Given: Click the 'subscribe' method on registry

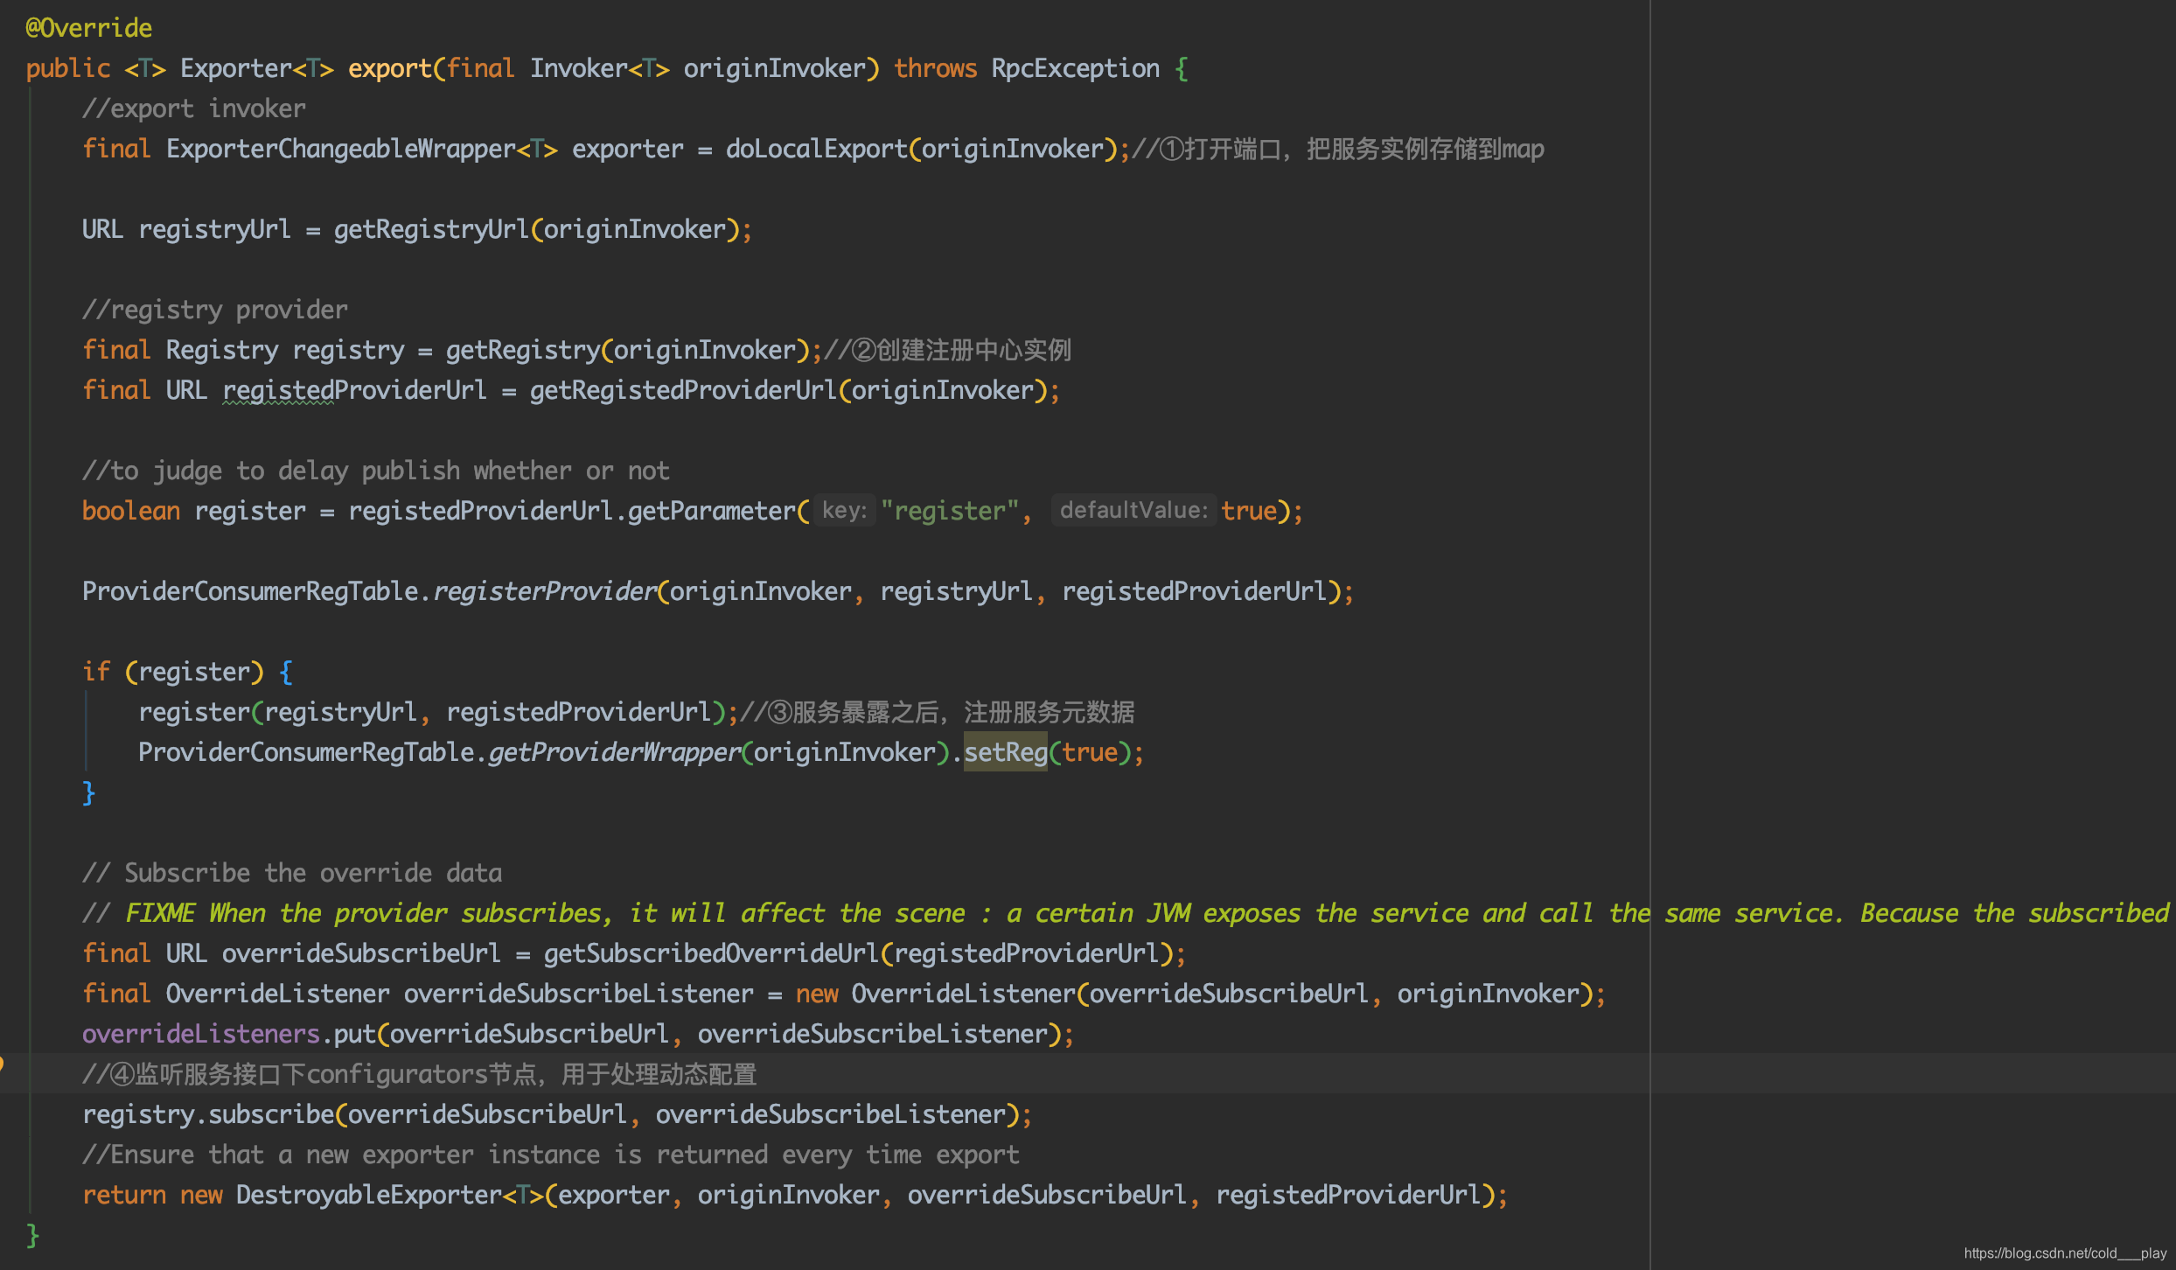Looking at the screenshot, I should point(271,1114).
